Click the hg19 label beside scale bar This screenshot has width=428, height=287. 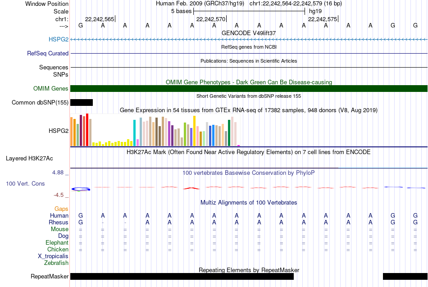[x=315, y=11]
